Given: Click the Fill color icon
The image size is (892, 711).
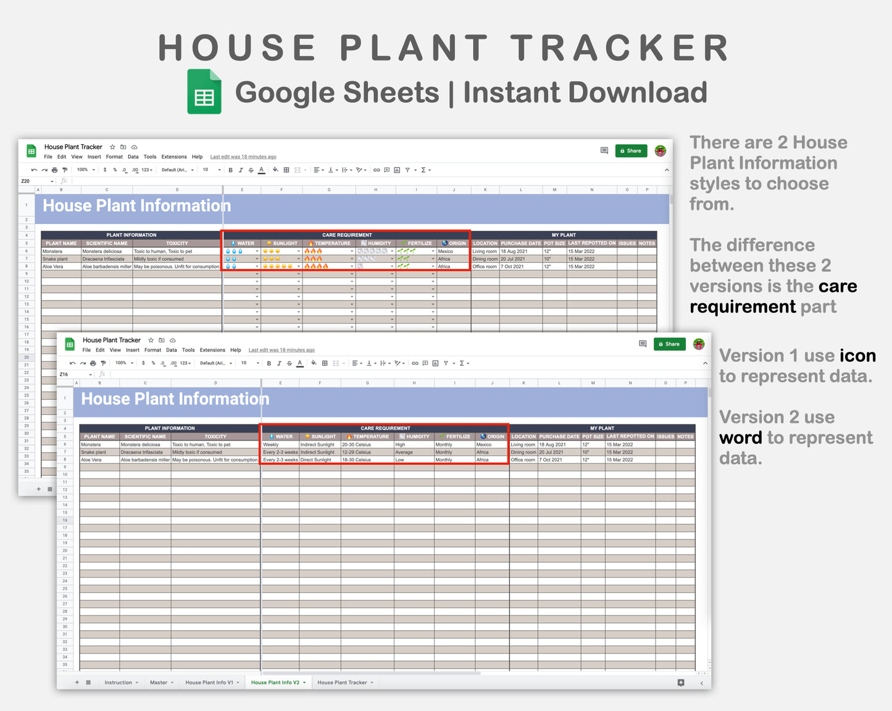Looking at the screenshot, I should click(314, 363).
